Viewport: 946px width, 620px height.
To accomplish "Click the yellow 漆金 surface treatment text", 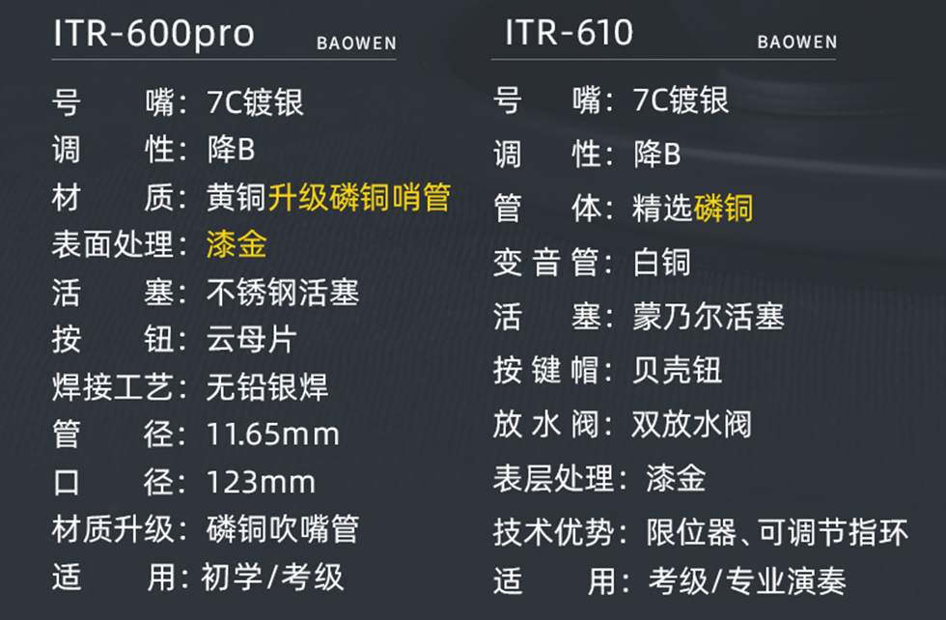I will [236, 244].
